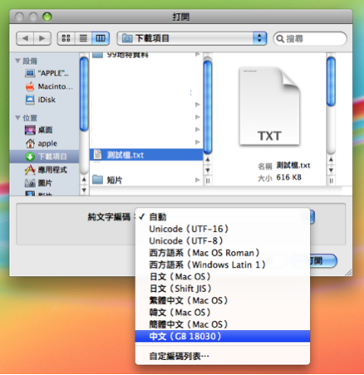Open the apple home folder in sidebar
Image resolution: width=364 pixels, height=375 pixels.
41,143
